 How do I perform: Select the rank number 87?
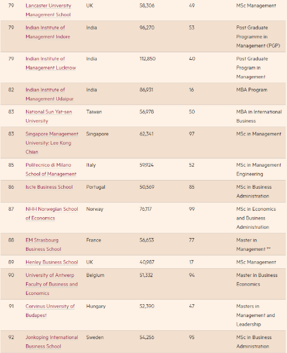pos(11,209)
